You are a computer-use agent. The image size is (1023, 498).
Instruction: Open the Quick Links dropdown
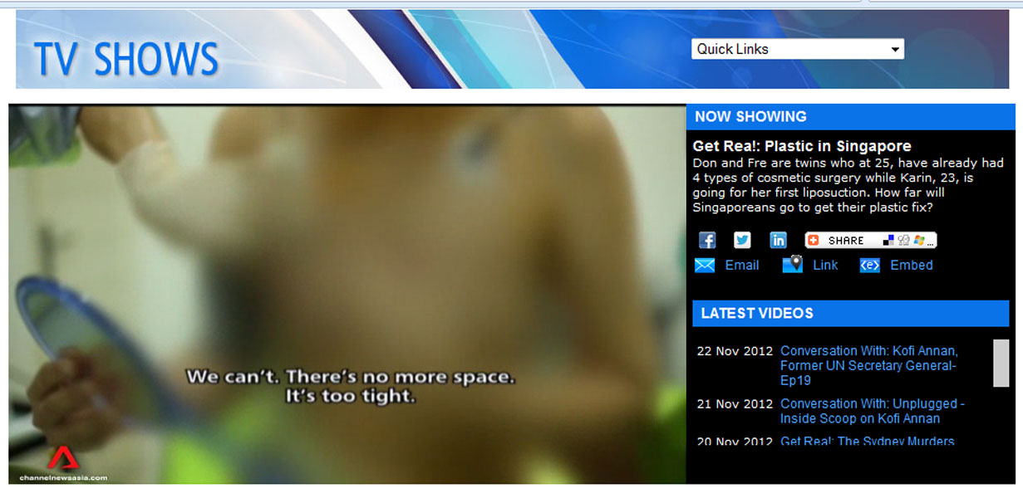click(789, 49)
